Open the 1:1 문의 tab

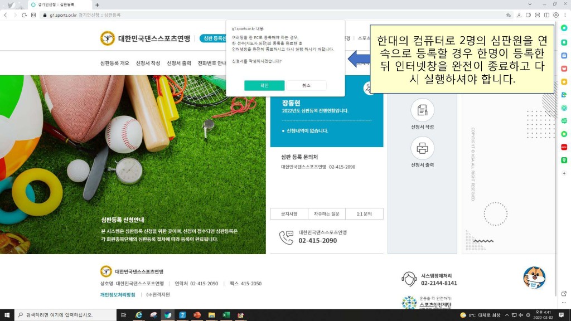click(364, 214)
